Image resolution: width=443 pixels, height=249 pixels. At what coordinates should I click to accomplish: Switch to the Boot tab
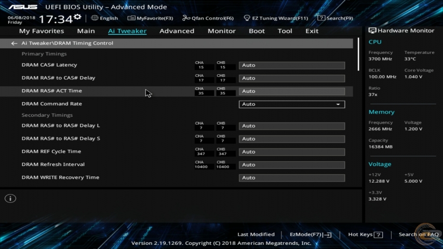257,31
